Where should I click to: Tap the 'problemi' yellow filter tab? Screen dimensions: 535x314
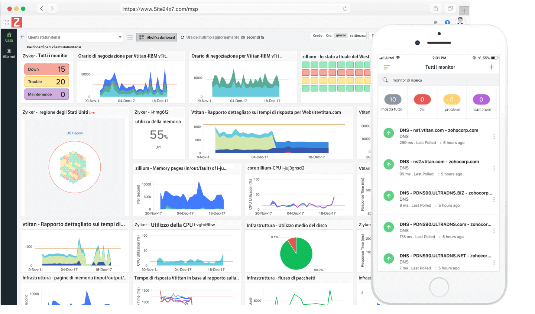[x=452, y=100]
